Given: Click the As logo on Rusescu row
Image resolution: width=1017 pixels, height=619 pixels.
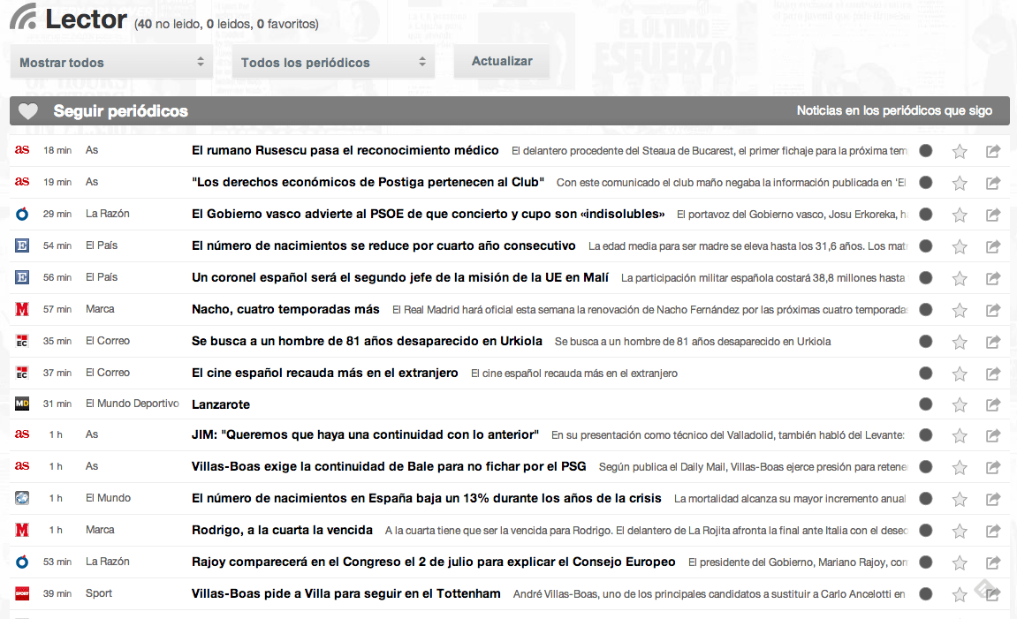Looking at the screenshot, I should click(22, 150).
